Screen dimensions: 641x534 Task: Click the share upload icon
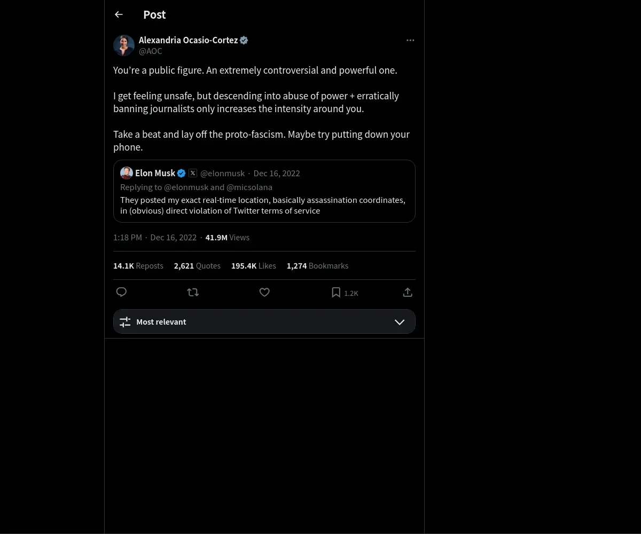pos(408,292)
